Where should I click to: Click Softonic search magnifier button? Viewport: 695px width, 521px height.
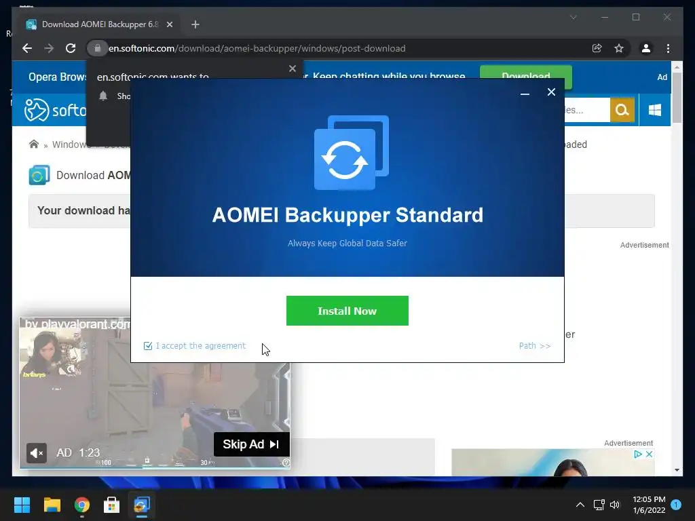[x=622, y=110]
